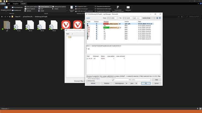Click the master branch link
The width and height of the screenshot is (202, 113).
(88, 18)
